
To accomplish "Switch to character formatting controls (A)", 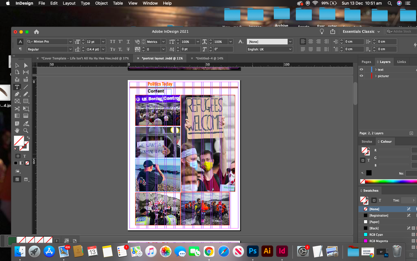I will point(20,42).
